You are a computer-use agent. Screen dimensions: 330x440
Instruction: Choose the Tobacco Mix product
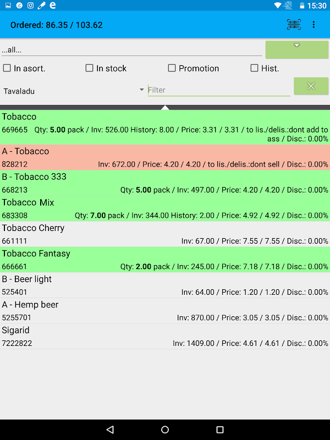[x=165, y=208]
